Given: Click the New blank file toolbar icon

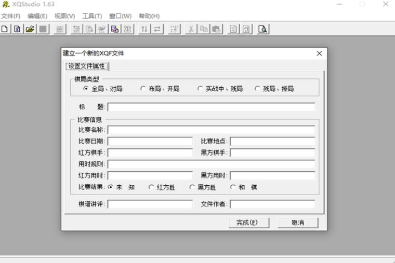Looking at the screenshot, I should [5, 29].
